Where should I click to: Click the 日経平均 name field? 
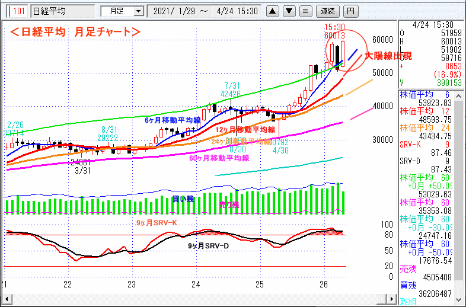63,12
